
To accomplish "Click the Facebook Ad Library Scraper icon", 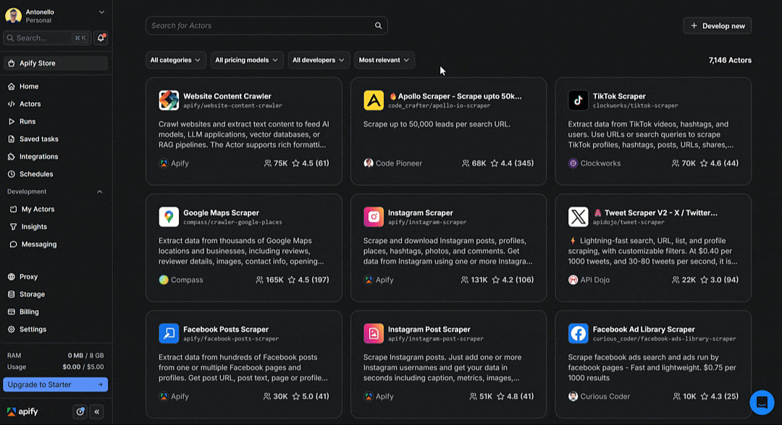I will [x=578, y=333].
